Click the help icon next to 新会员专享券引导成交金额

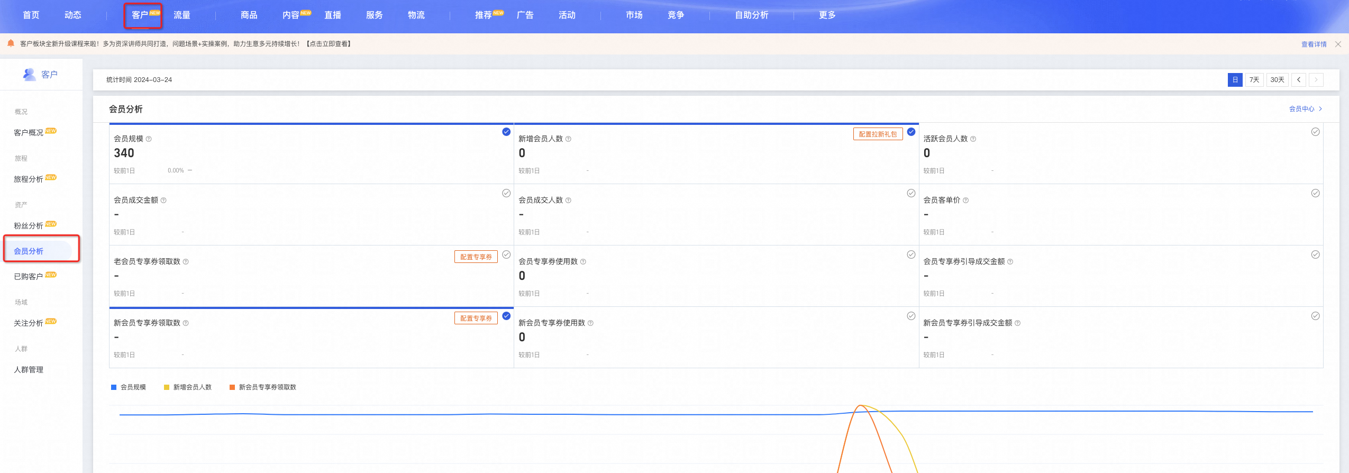(x=1017, y=323)
